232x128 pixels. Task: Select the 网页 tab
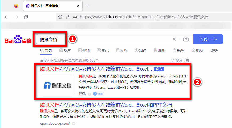pyautogui.click(x=46, y=51)
